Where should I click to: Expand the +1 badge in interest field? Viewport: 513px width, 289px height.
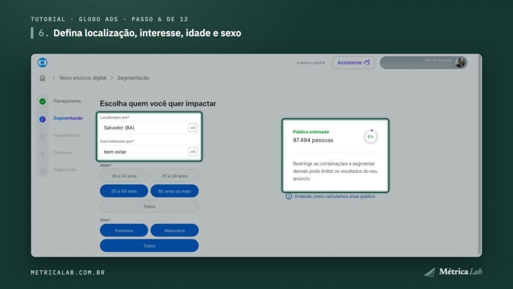pos(193,152)
